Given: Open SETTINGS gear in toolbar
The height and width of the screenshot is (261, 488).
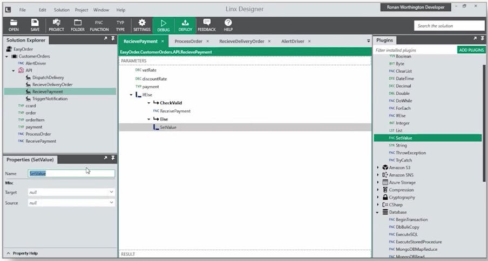Looking at the screenshot, I should pyautogui.click(x=142, y=25).
